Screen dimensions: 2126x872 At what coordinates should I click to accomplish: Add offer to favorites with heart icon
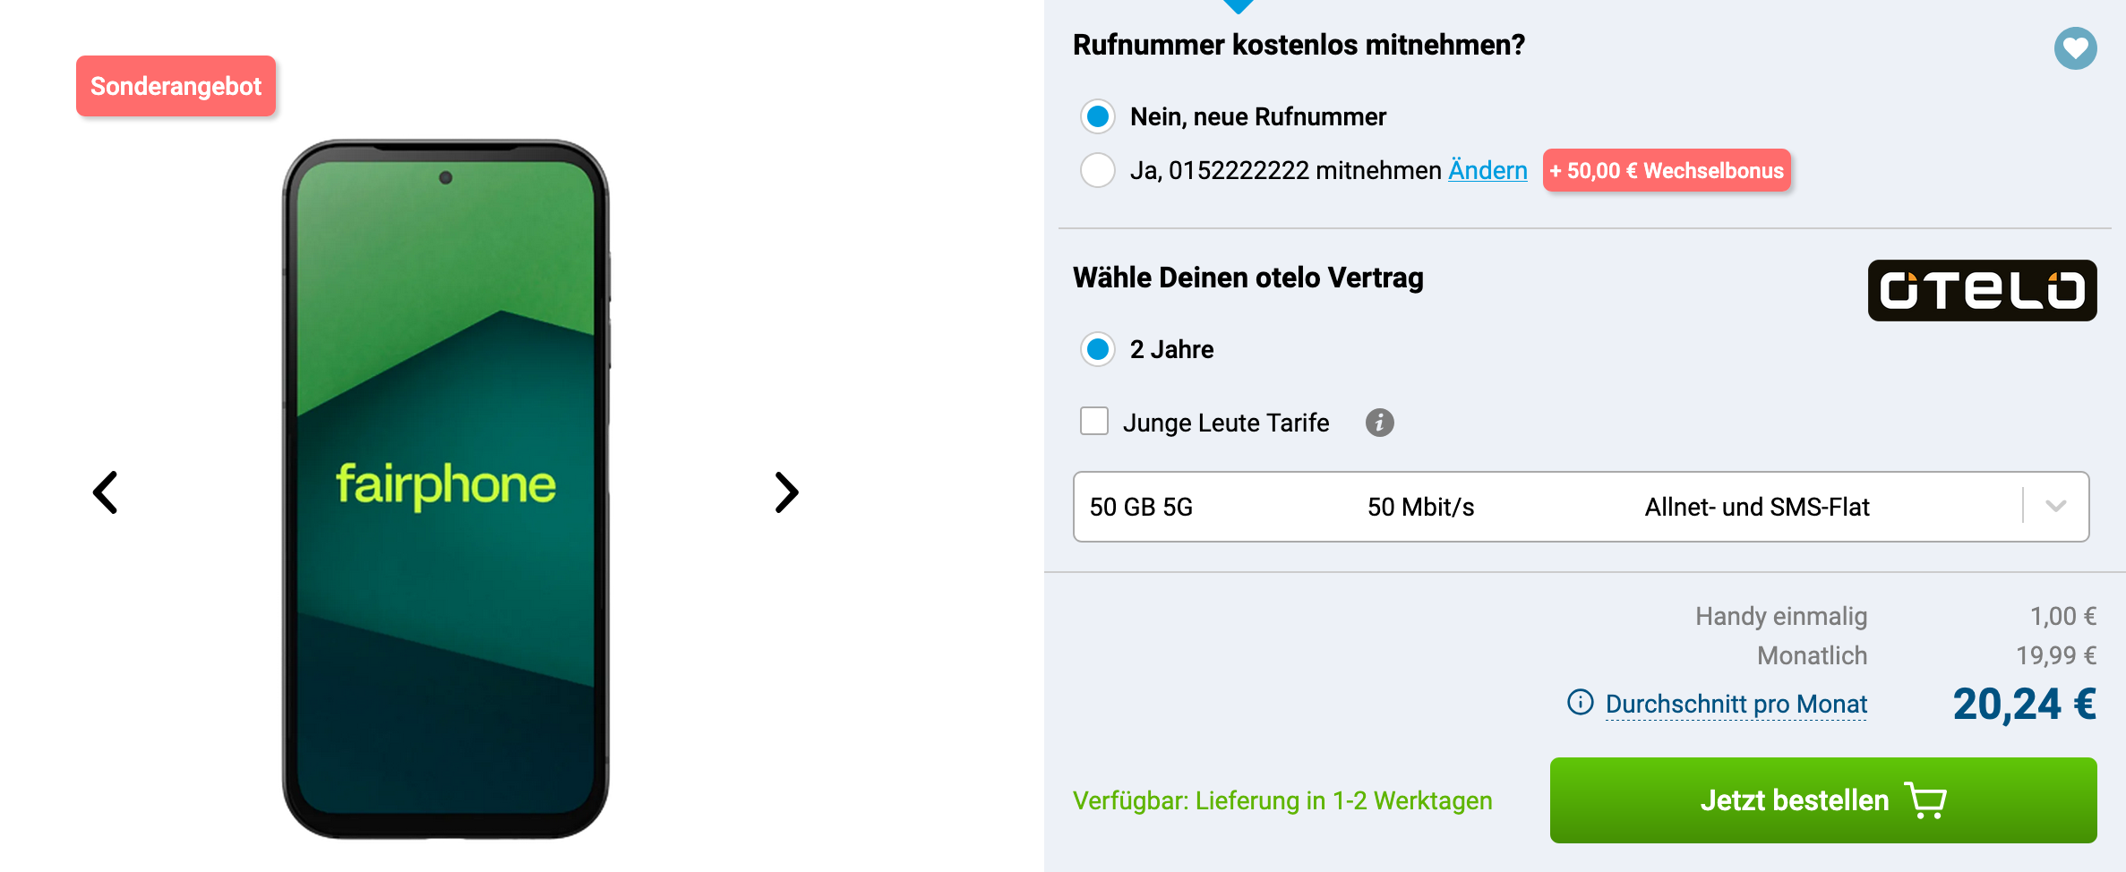point(2075,48)
